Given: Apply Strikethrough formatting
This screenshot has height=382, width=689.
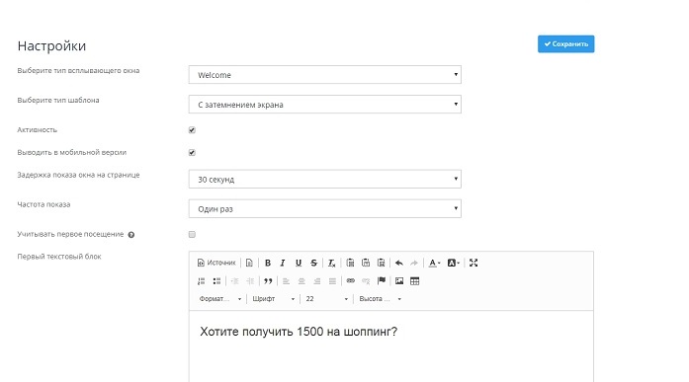Looking at the screenshot, I should coord(313,263).
